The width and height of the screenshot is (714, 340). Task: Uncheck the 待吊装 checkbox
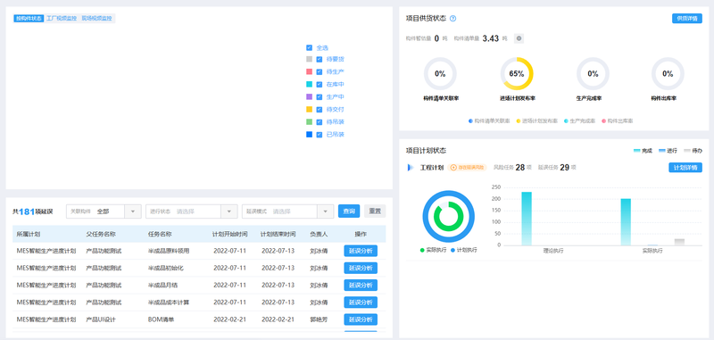pyautogui.click(x=320, y=122)
